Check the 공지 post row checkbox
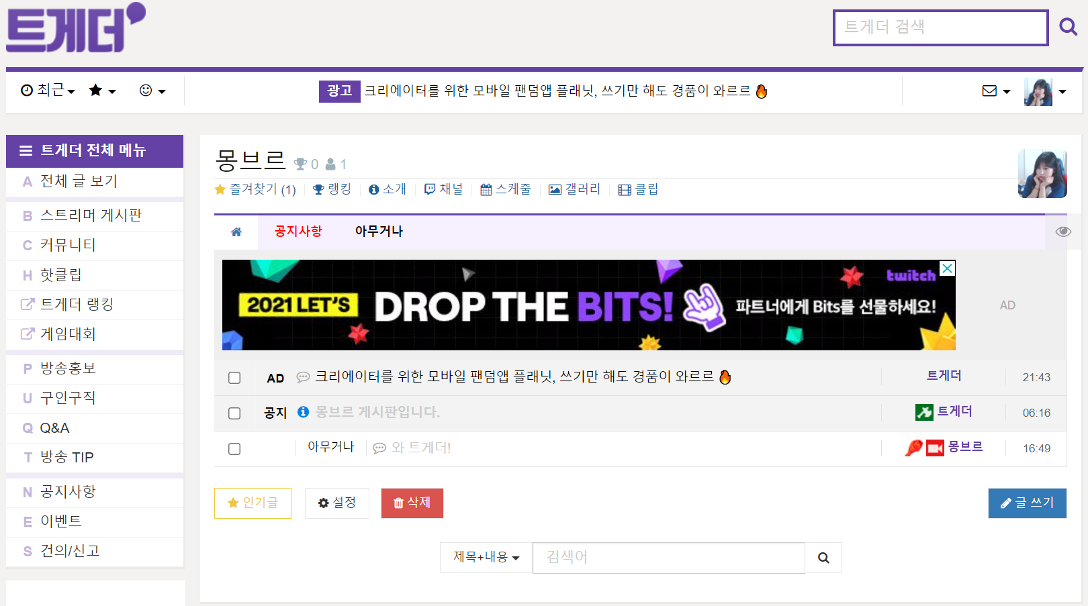The image size is (1088, 606). coord(234,413)
